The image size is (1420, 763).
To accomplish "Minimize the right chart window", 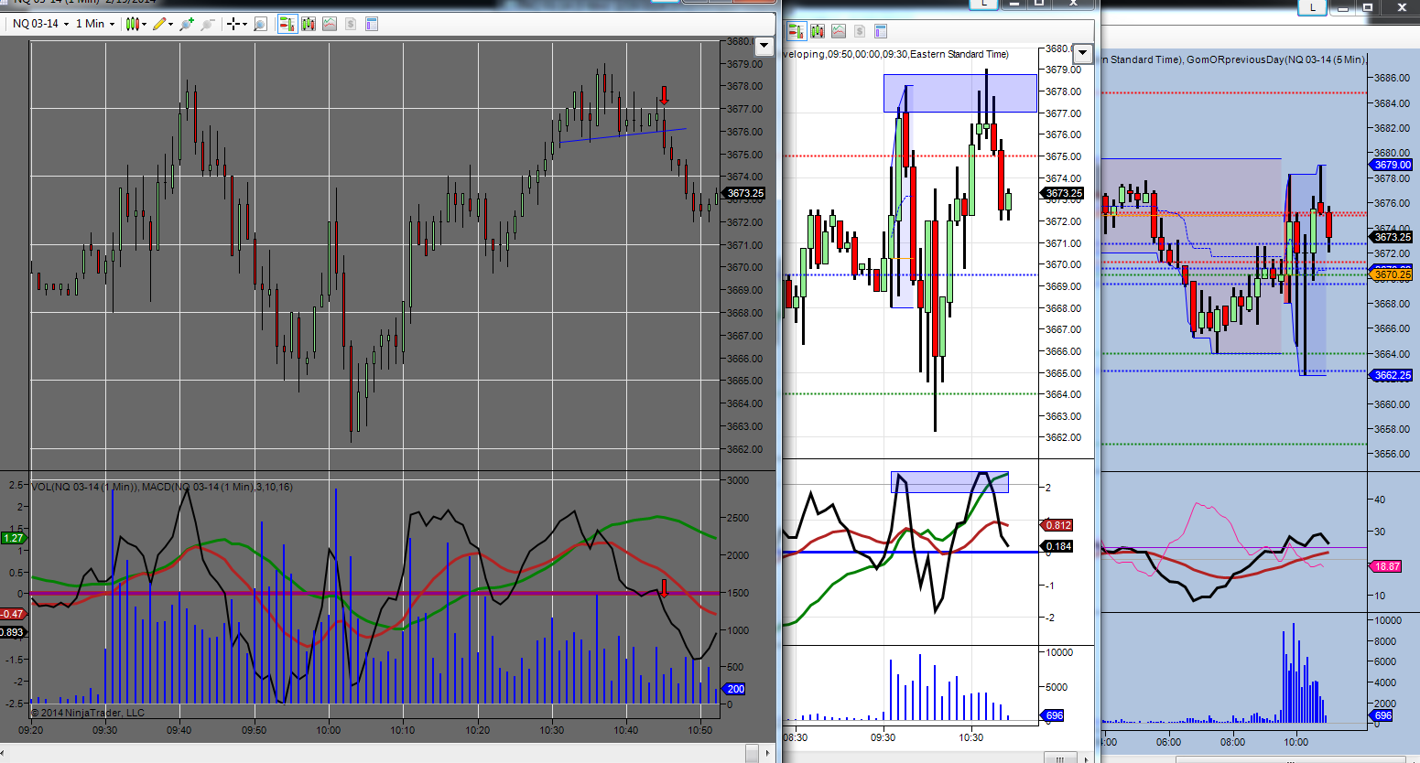I will click(x=1342, y=6).
